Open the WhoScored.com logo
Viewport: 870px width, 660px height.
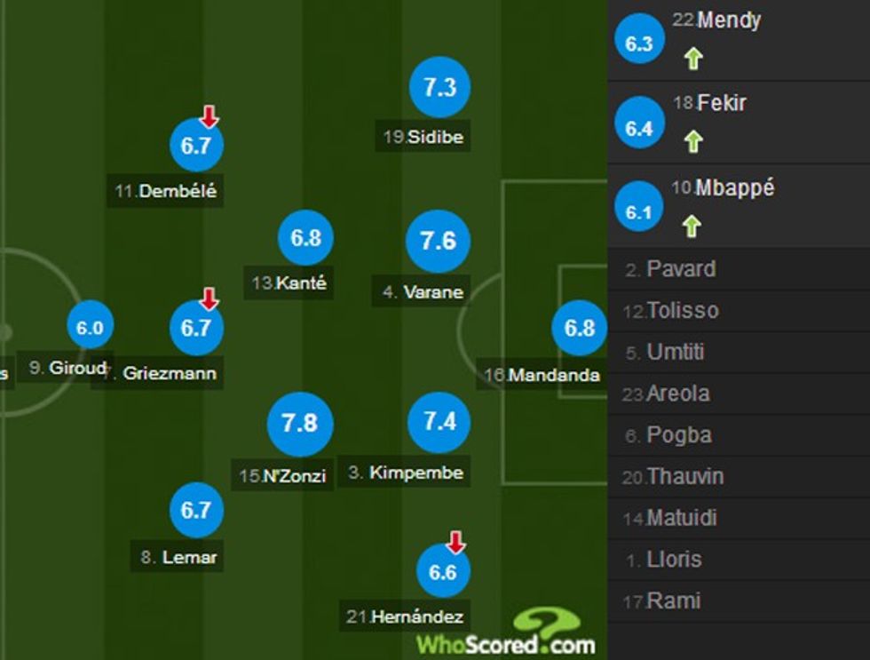point(507,634)
